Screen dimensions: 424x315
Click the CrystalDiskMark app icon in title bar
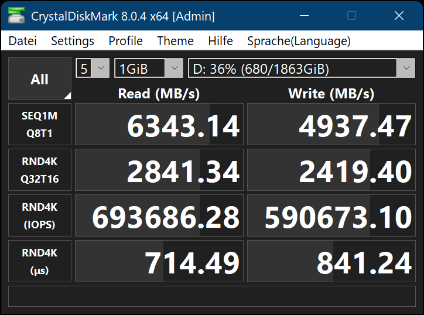pyautogui.click(x=16, y=15)
